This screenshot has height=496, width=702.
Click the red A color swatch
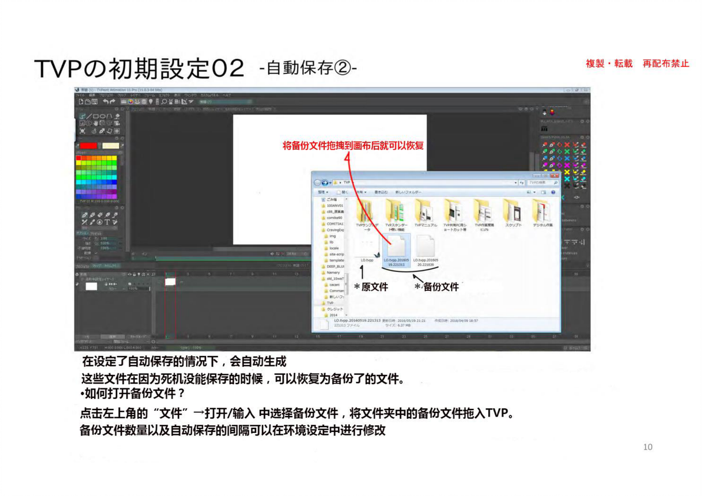[89, 145]
